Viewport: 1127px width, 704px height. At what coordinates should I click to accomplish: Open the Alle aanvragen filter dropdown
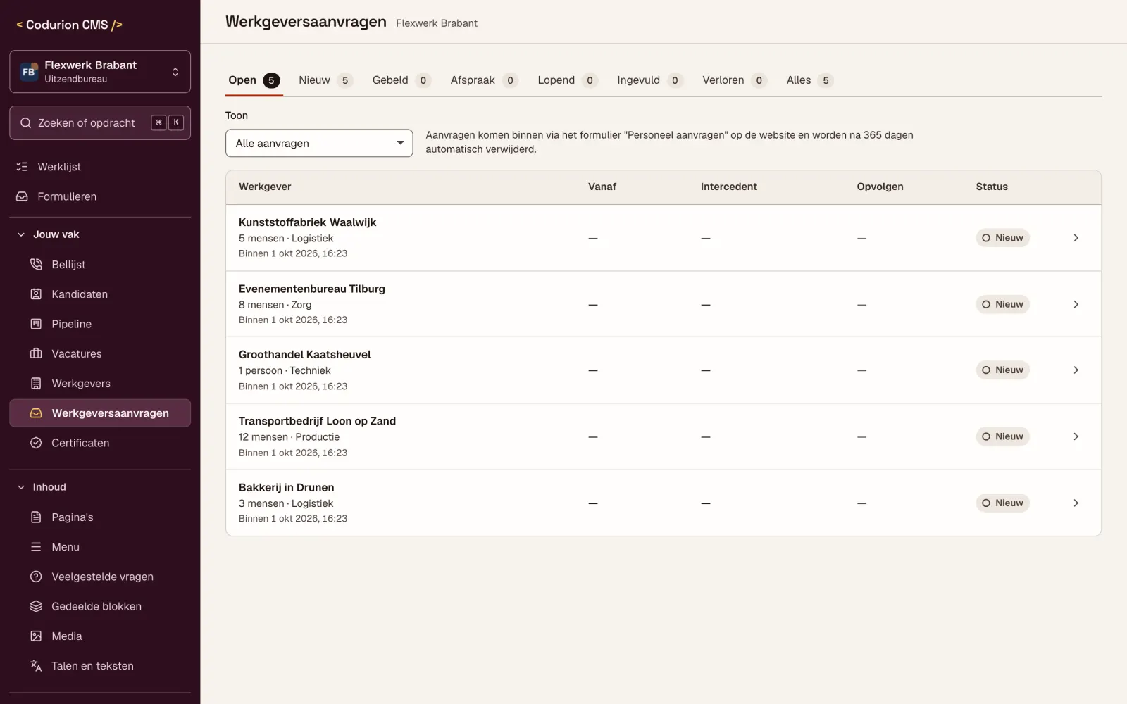click(319, 143)
